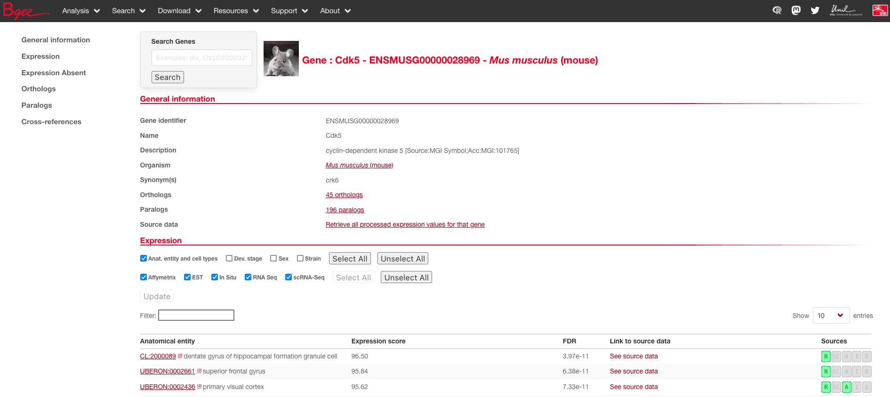Screen dimensions: 890x397
Task: Check the Strain condition checkbox
Action: (300, 258)
